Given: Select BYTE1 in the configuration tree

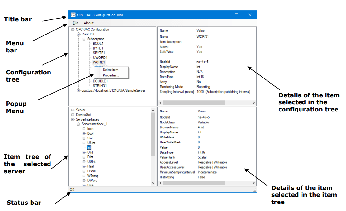Looking at the screenshot, I should click(x=98, y=48).
